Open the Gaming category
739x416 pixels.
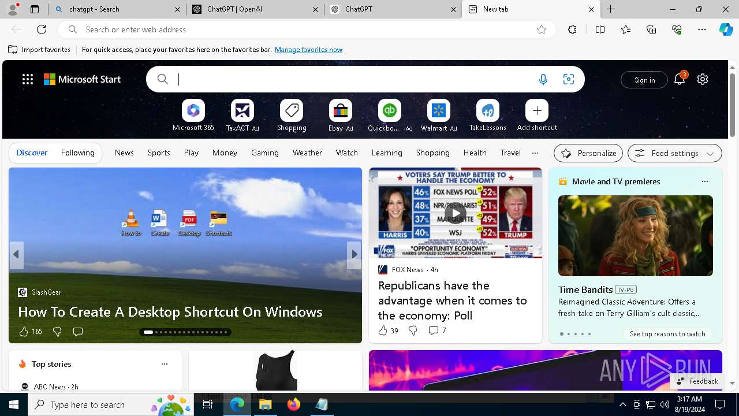[x=265, y=153]
